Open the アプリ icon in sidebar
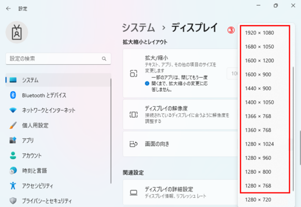301x207 pixels. (13, 141)
